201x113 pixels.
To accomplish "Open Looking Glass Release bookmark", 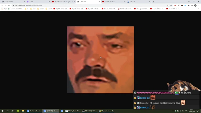I will [x=16, y=9].
